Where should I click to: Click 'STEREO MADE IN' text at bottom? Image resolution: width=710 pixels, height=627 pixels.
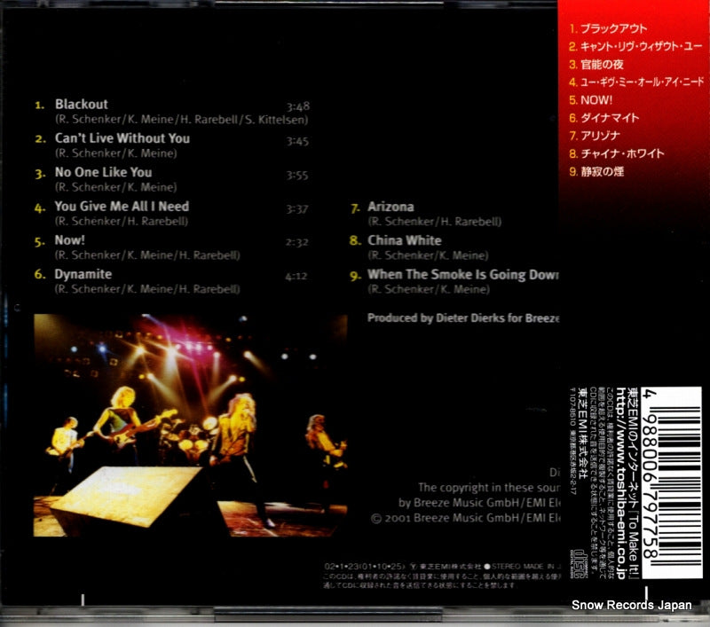[x=525, y=567]
